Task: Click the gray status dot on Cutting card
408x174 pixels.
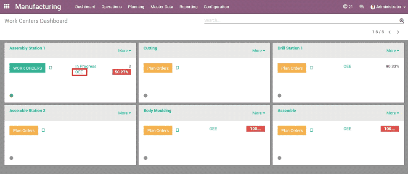Action: 146,96
